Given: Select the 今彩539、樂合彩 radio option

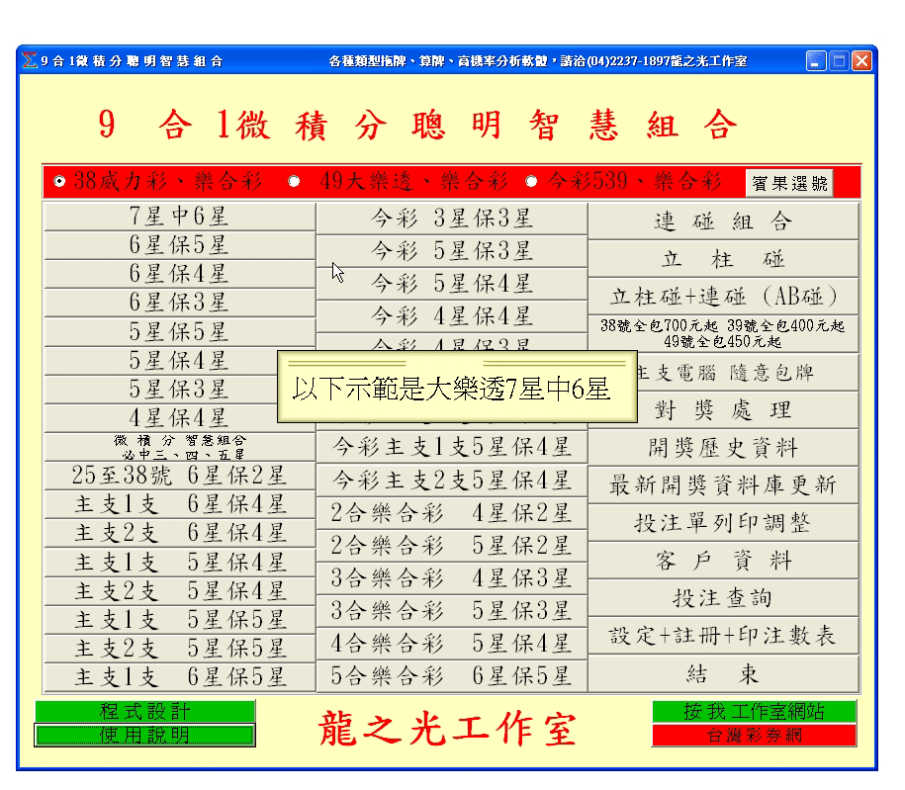Looking at the screenshot, I should (x=531, y=182).
